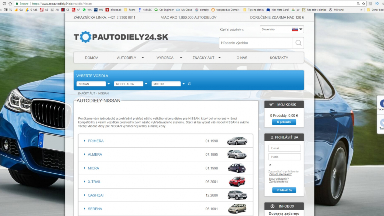
Task: Click the K pokladni button
Action: 284,122
